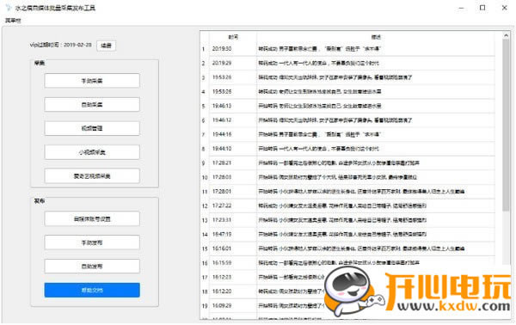
Task: Click the 描述 column header
Action: [x=376, y=37]
